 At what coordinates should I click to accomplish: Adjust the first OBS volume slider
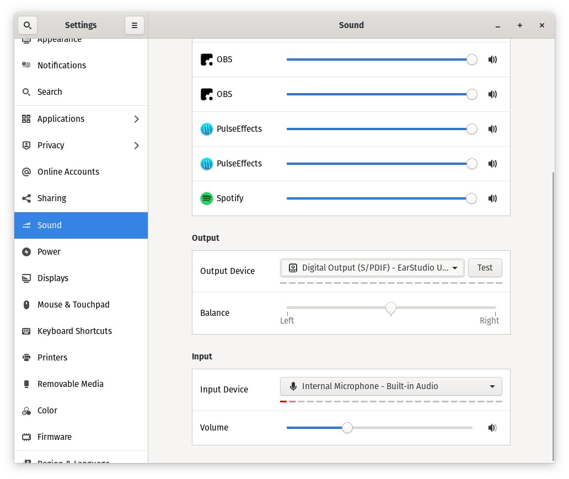pyautogui.click(x=382, y=60)
